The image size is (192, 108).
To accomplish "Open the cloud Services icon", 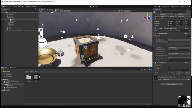I will point(159,7).
